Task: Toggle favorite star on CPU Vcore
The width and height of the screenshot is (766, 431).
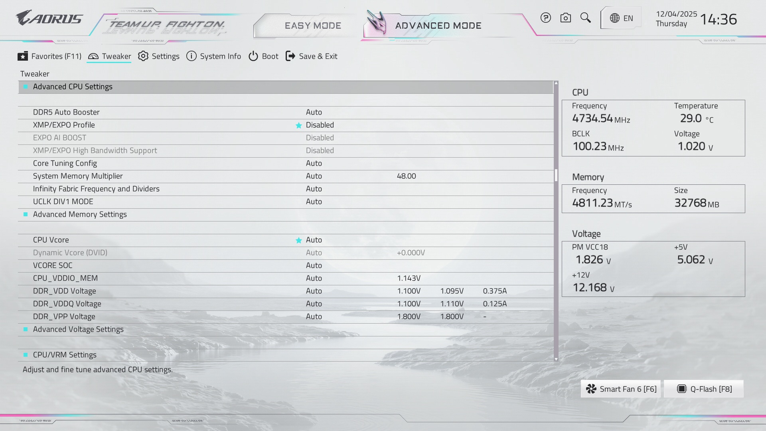Action: click(298, 240)
